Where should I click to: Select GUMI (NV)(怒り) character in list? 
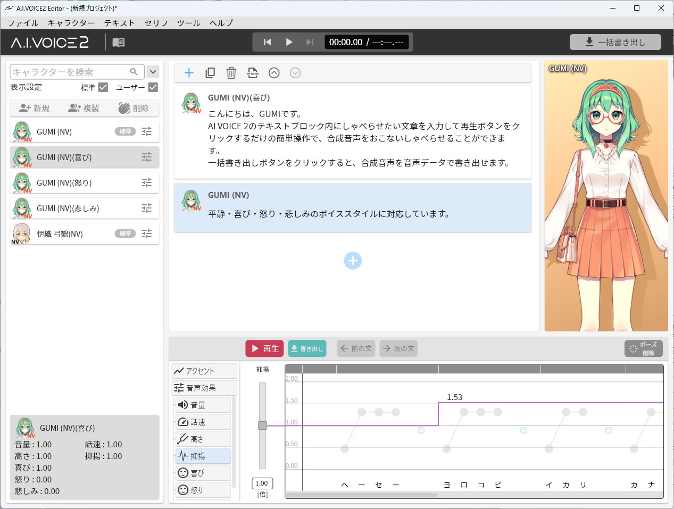85,182
